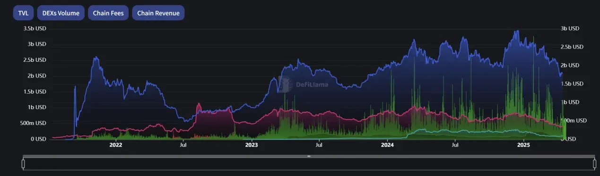Toggle the TVL series
600x176 pixels.
(x=23, y=13)
